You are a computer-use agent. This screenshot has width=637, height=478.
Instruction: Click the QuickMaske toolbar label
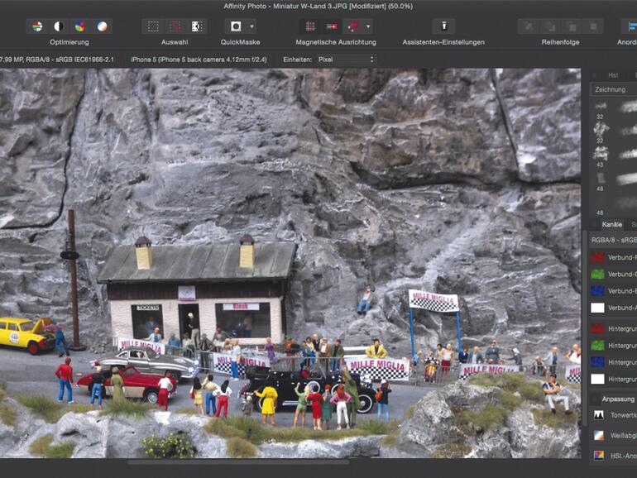[x=240, y=42]
